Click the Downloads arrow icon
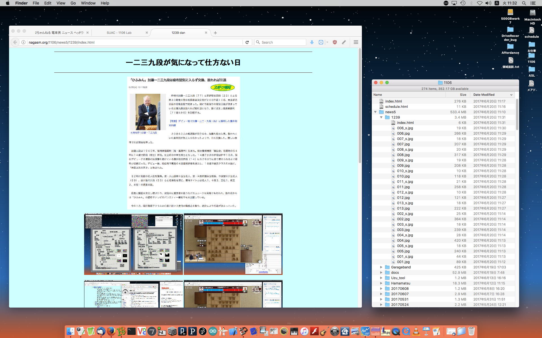Viewport: 542px width, 338px height. (312, 42)
